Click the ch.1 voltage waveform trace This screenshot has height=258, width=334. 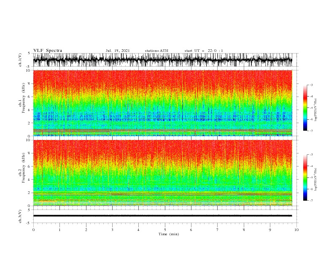(162, 60)
